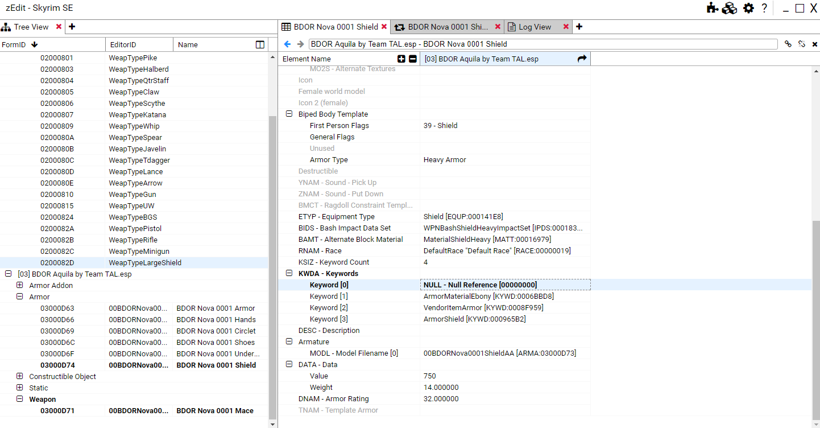Expand the Armor Addon group

click(x=19, y=285)
